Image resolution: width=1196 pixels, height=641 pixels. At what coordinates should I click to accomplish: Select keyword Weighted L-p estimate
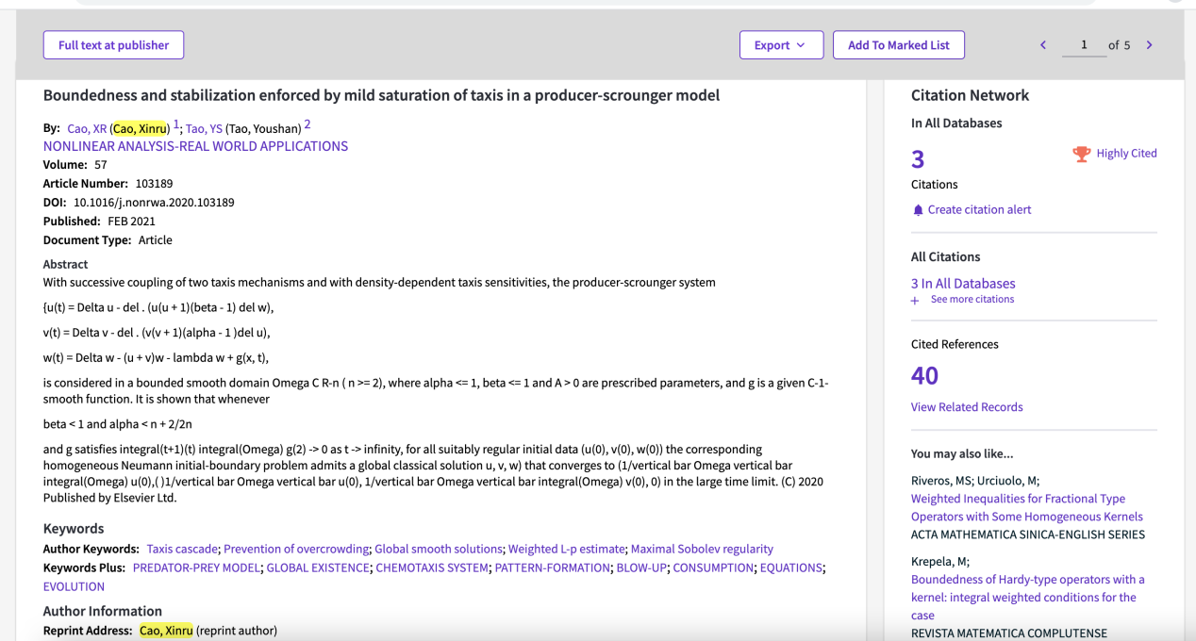(x=566, y=549)
